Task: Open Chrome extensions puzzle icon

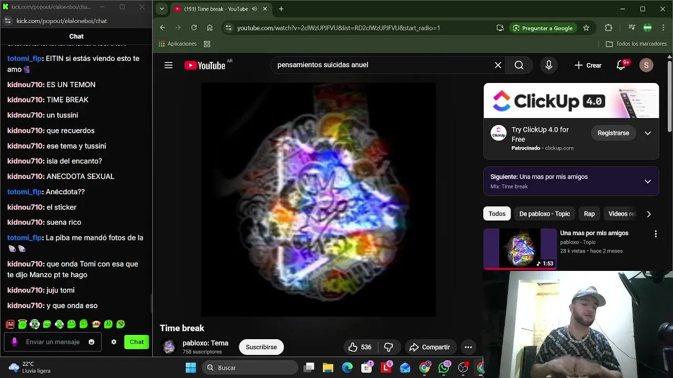Action: (x=608, y=28)
